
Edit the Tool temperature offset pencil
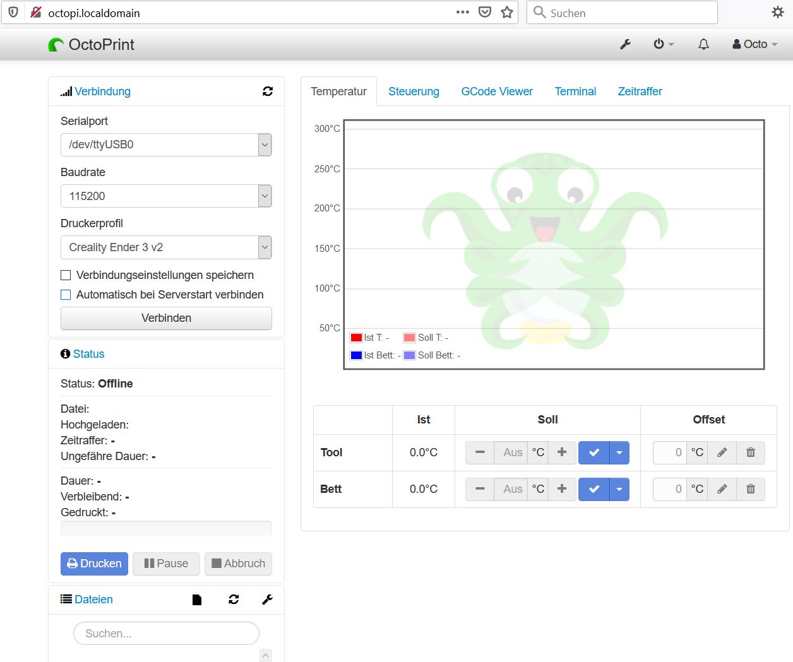pos(722,452)
